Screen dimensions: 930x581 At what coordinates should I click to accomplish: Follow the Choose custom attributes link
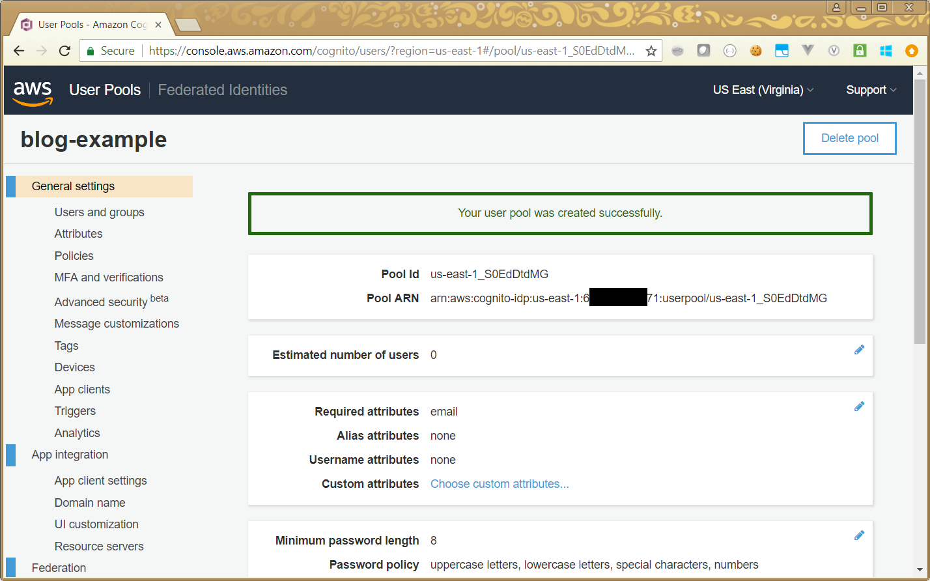point(500,484)
